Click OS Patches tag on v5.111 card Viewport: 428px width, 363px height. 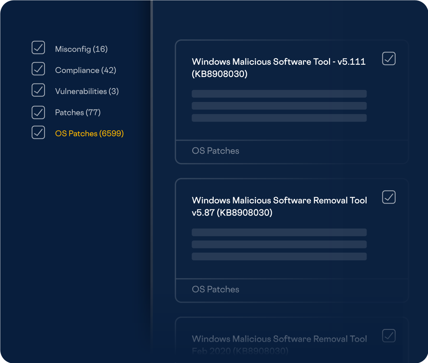[215, 151]
